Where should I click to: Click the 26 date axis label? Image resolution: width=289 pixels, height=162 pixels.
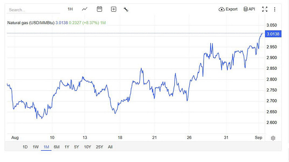point(189,137)
